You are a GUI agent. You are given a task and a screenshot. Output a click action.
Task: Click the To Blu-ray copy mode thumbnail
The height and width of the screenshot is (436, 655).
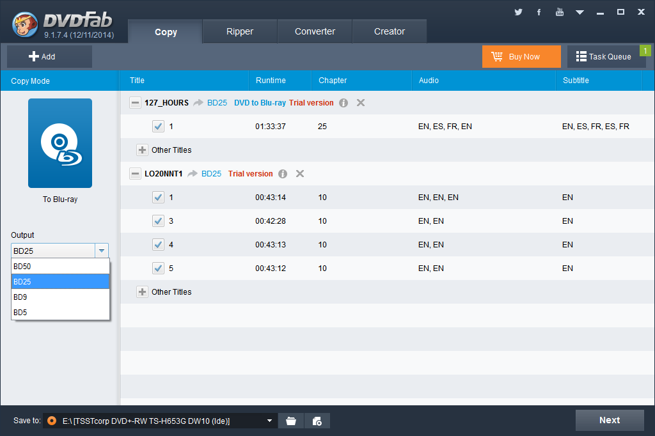(x=60, y=143)
